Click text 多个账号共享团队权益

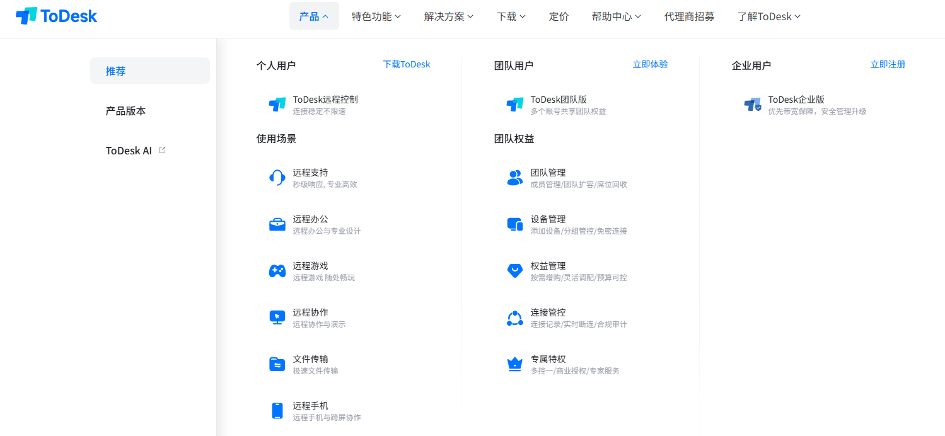click(x=569, y=112)
